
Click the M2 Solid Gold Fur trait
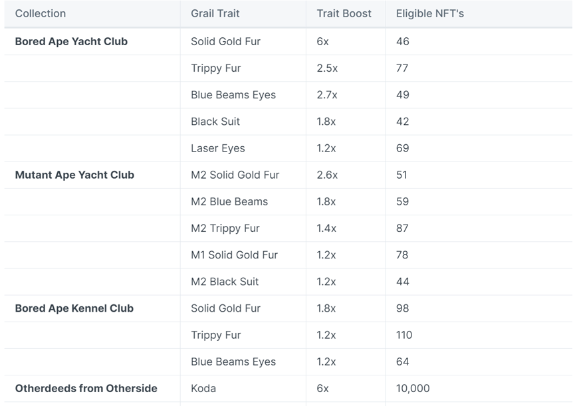pos(235,175)
